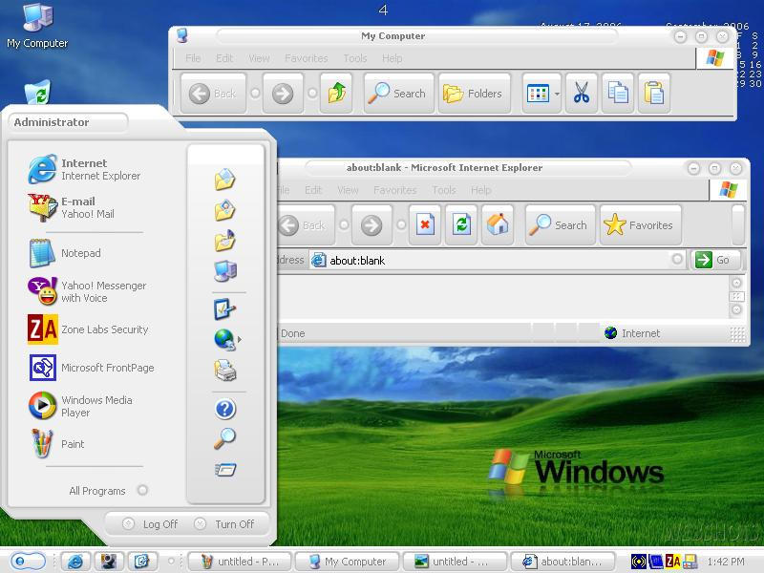Open the address bar dropdown in Internet Explorer
The image size is (764, 573).
point(677,259)
